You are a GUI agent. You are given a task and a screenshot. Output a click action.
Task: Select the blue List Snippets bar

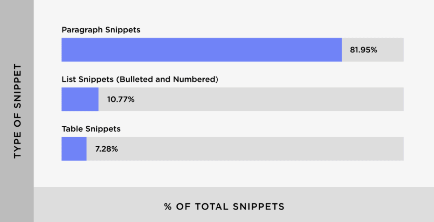tap(80, 99)
